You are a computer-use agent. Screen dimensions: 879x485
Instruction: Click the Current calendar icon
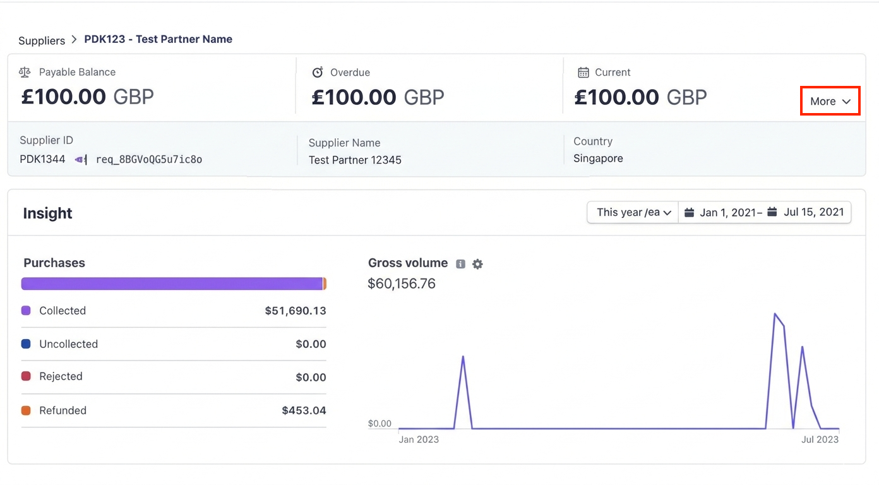pos(583,72)
